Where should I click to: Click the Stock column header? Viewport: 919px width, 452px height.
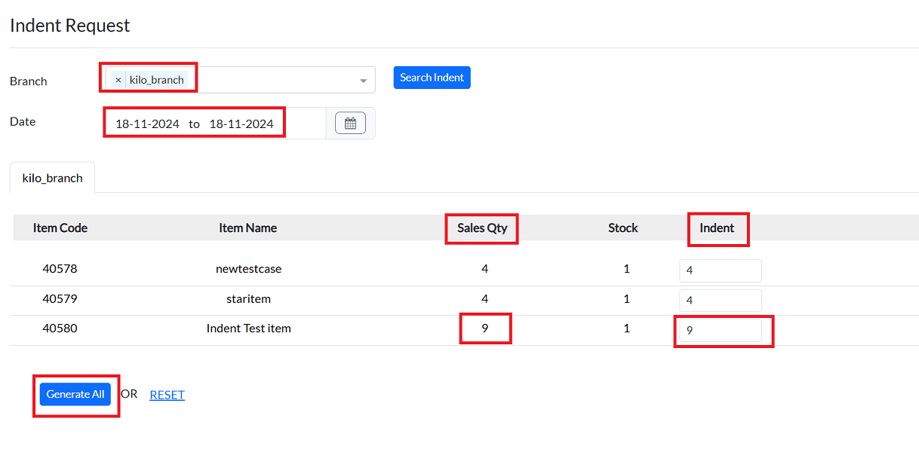(623, 228)
